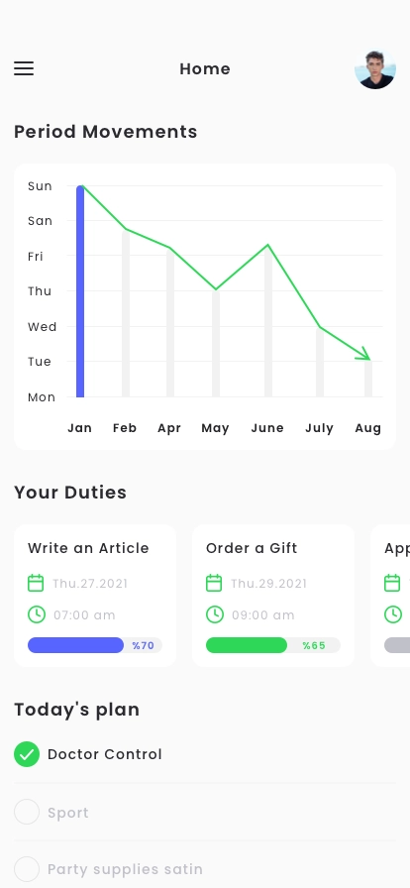Check the Sport task circle
410x888 pixels.
[x=27, y=812]
